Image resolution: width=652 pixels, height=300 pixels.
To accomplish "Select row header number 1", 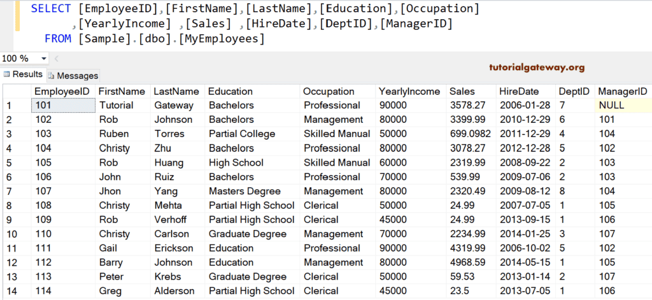I will 17,105.
